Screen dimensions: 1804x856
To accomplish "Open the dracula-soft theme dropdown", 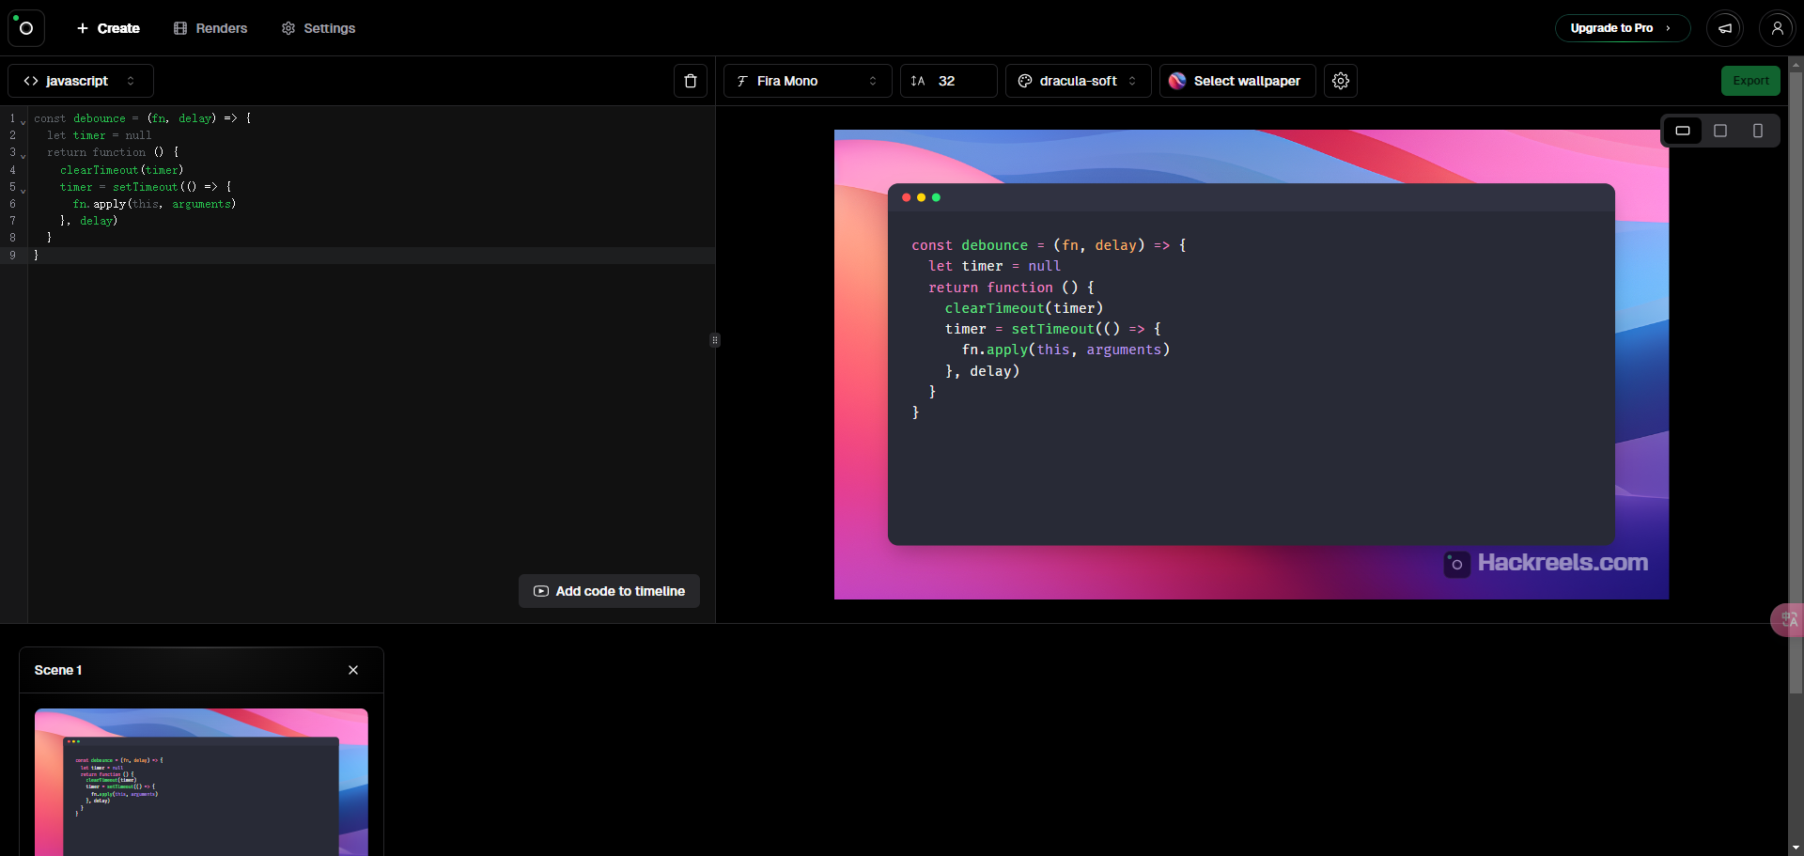I will pos(1078,81).
